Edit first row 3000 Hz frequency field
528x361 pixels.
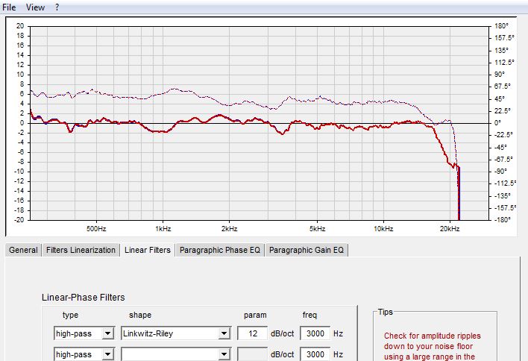315,333
